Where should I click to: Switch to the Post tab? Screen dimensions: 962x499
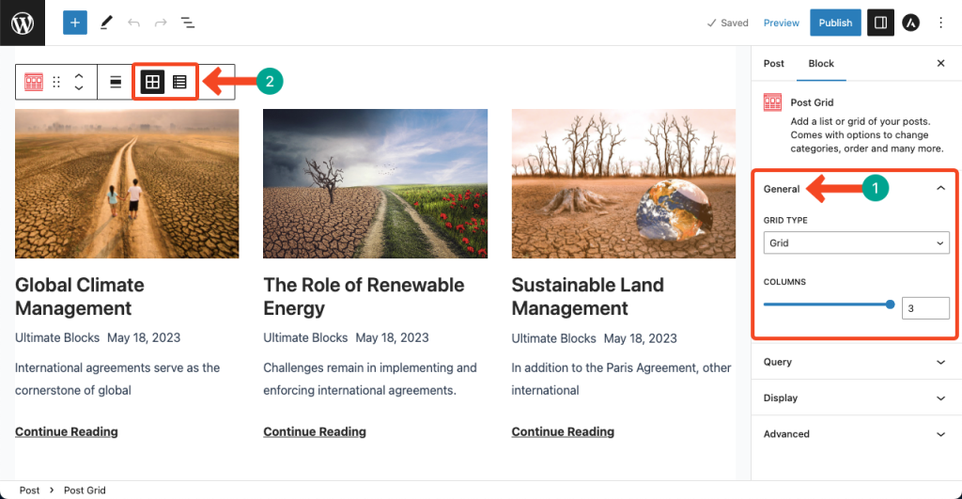[x=774, y=63]
